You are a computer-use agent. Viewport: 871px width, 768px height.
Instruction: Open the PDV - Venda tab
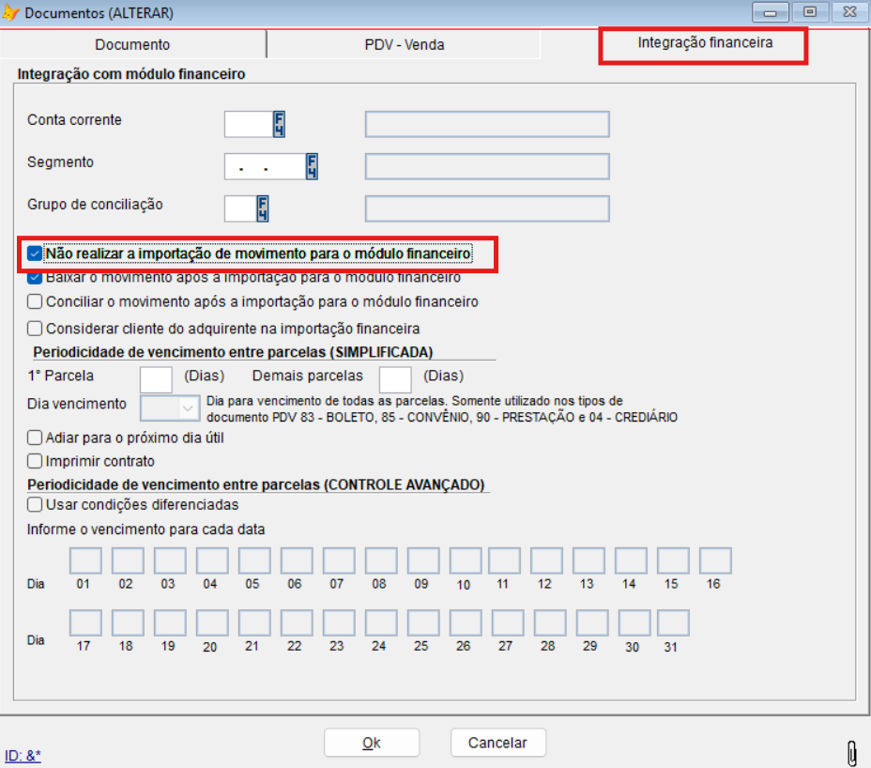point(405,44)
